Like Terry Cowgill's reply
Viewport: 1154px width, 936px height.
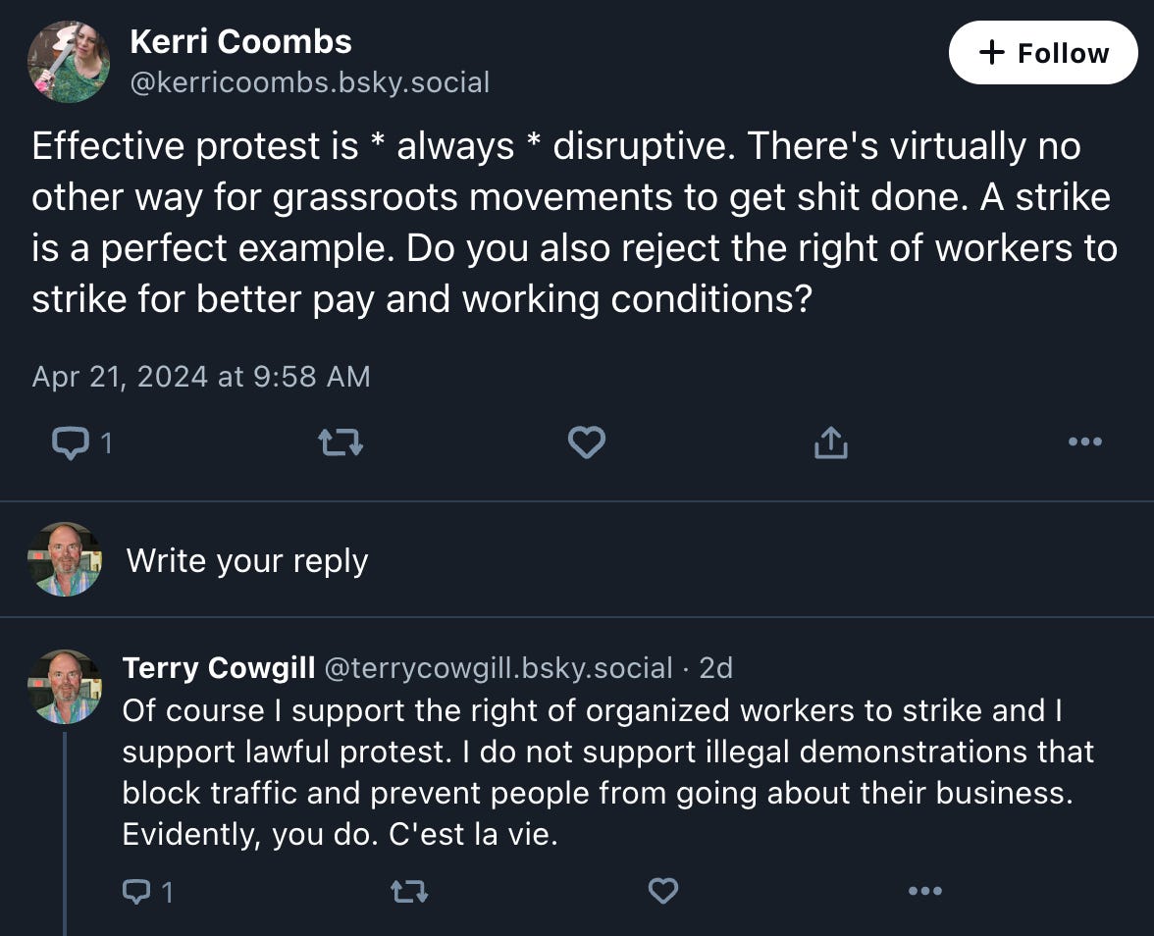(x=663, y=891)
